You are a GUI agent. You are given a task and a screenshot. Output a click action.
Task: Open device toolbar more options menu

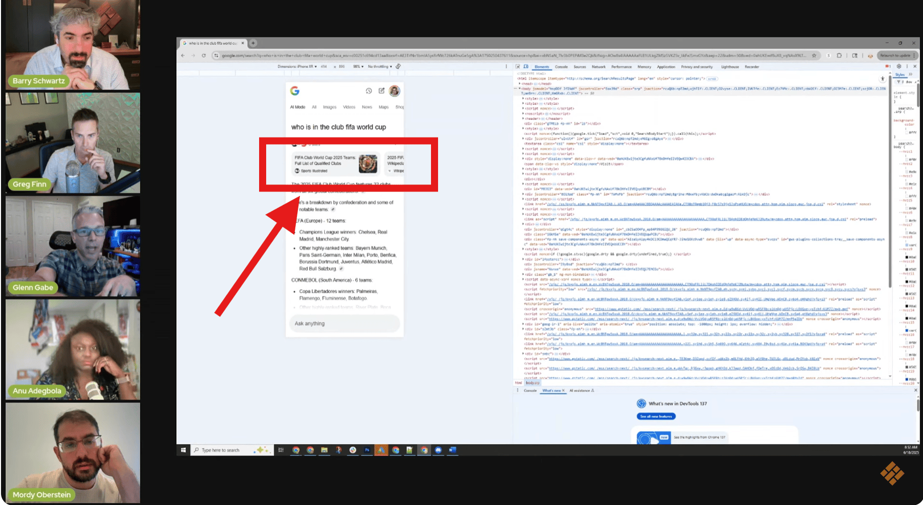point(506,67)
